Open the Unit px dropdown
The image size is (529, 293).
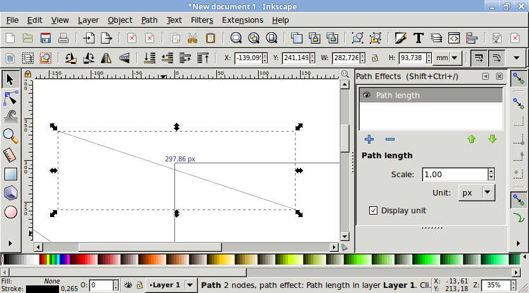coord(476,192)
